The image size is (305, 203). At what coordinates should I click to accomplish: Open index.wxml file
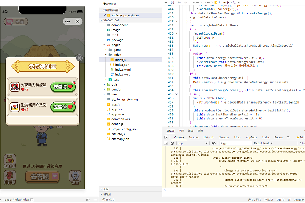coord(130,70)
